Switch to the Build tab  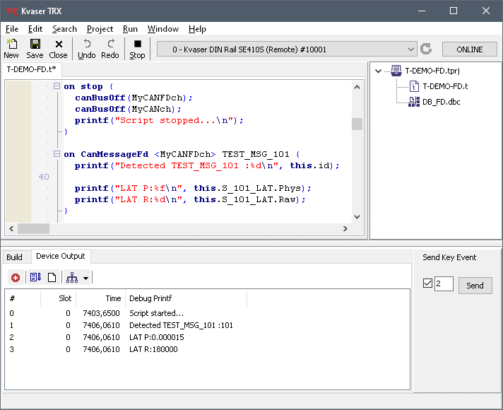14,257
